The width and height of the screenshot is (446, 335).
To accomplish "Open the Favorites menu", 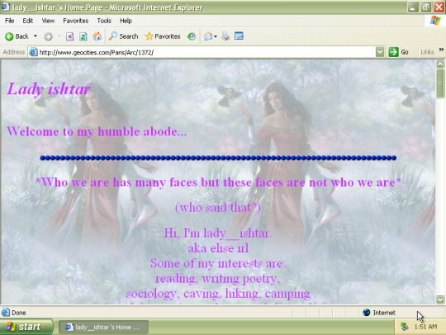I will (x=76, y=21).
